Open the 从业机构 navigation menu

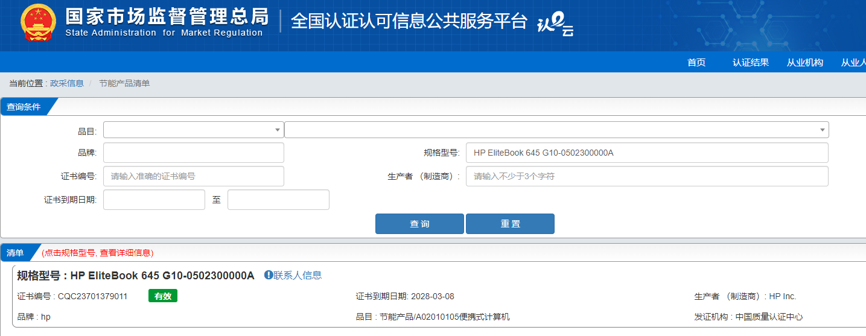pyautogui.click(x=804, y=62)
